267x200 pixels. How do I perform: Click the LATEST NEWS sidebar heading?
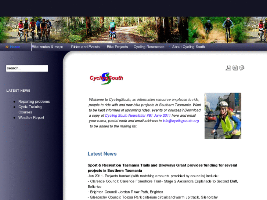tap(18, 91)
